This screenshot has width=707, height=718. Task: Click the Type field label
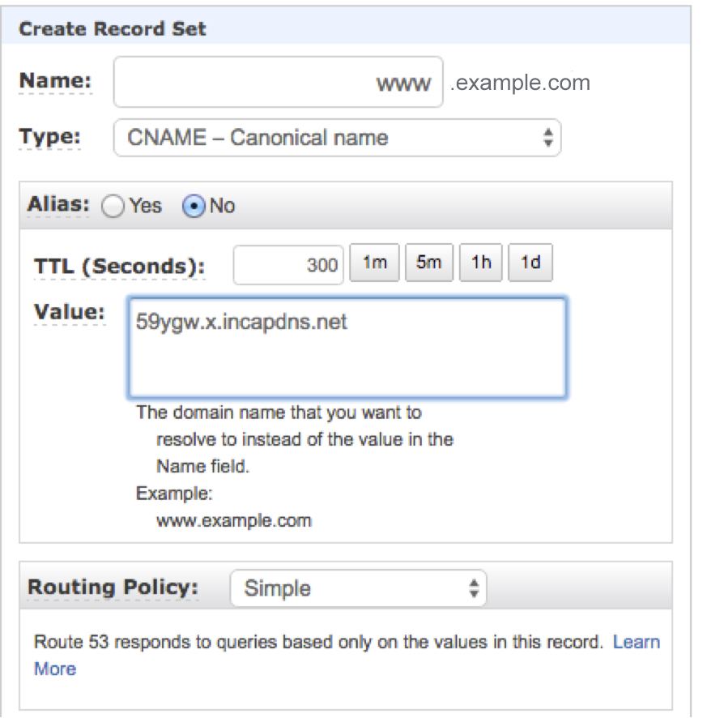point(50,136)
